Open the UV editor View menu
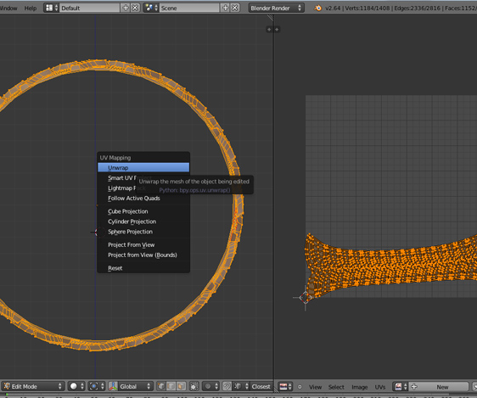 pyautogui.click(x=315, y=387)
